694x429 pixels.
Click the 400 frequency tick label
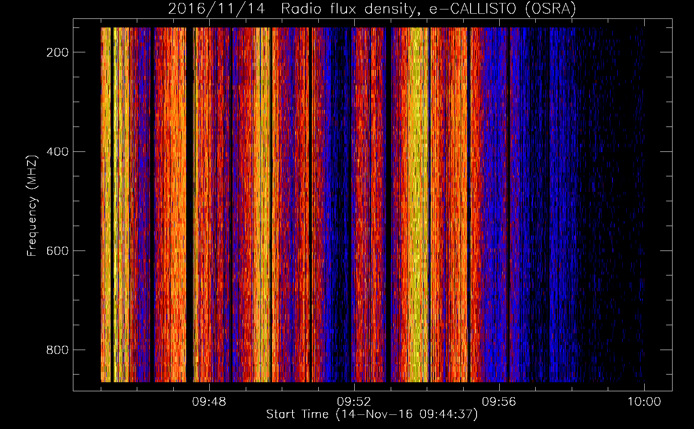click(x=57, y=152)
